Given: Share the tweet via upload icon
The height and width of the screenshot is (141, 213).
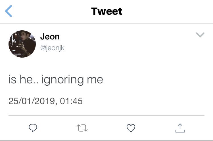Looking at the screenshot, I should [x=180, y=128].
